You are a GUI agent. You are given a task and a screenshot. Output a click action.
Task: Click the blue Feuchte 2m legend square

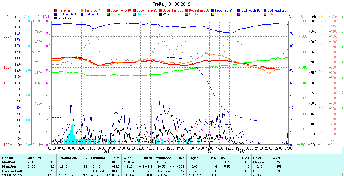click(213, 10)
